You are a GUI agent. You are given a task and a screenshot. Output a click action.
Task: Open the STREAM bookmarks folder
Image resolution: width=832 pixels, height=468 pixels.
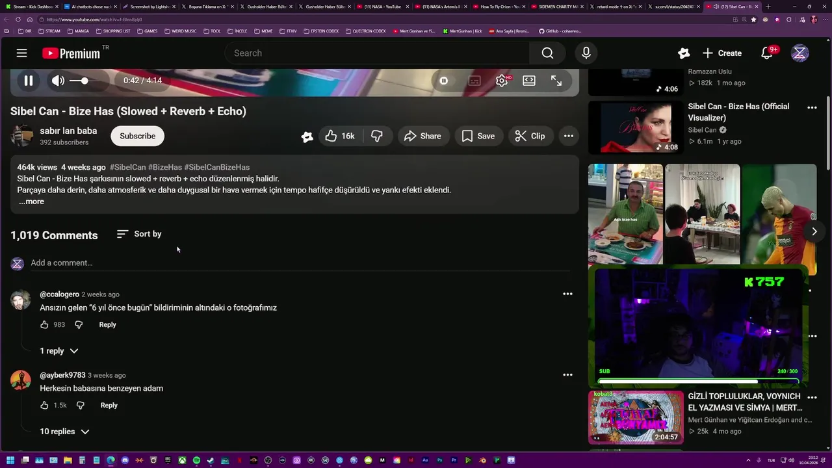pos(49,31)
